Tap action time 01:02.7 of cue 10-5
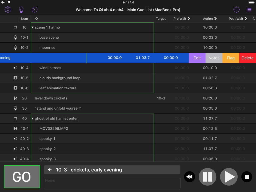The image size is (256, 192). pos(210,78)
